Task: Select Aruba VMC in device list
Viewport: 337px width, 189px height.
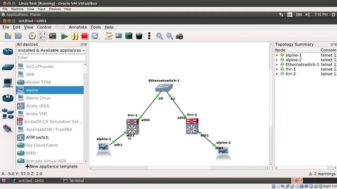Action: (50, 114)
